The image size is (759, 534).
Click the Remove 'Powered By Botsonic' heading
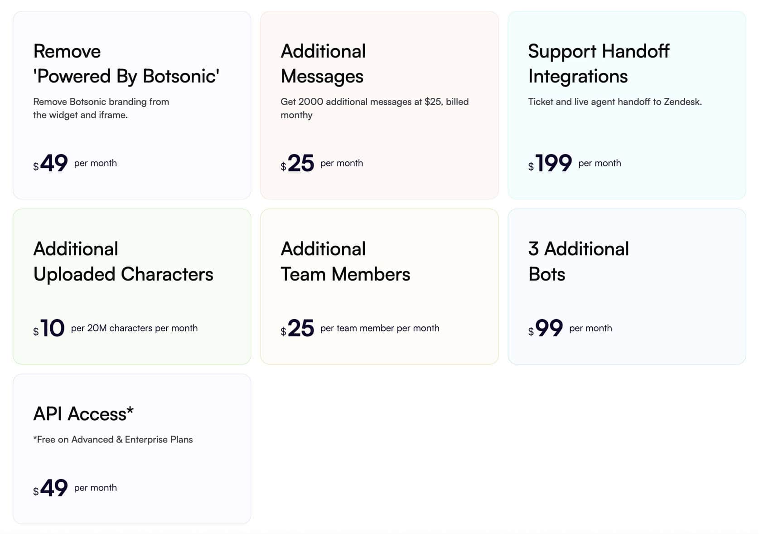[x=126, y=64]
